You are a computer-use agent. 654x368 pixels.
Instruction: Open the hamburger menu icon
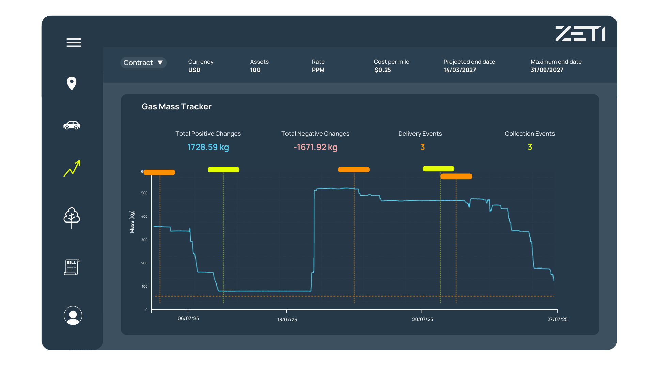(x=74, y=43)
